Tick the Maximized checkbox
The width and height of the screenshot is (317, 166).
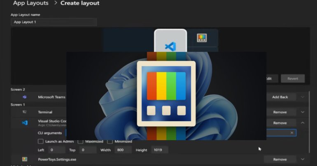coord(81,141)
